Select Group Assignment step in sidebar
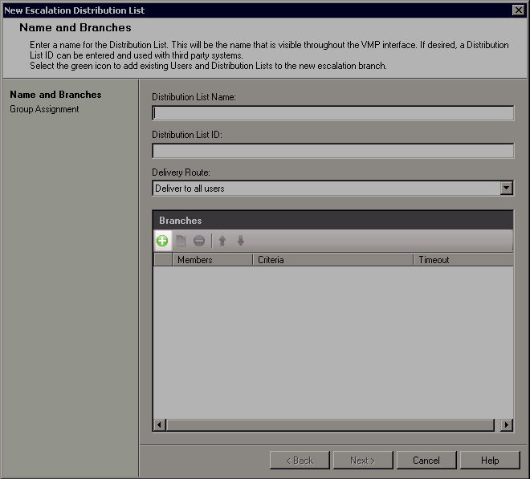The image size is (530, 479). (44, 109)
